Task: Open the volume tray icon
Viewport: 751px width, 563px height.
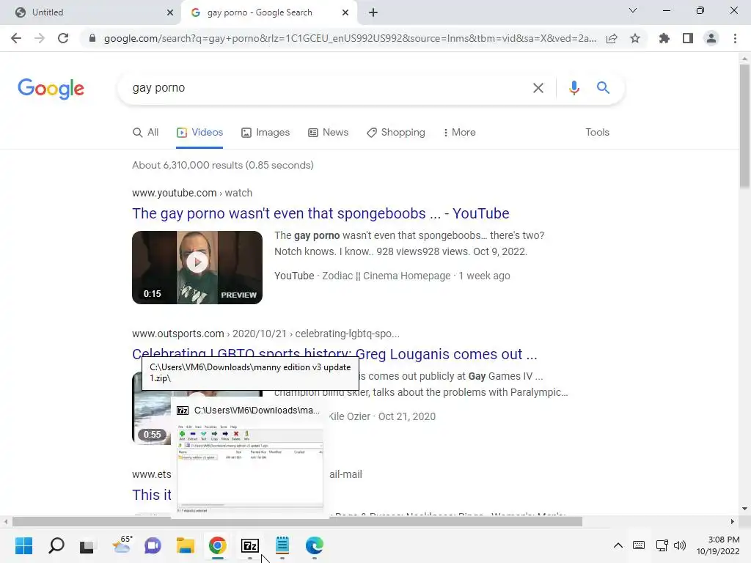Action: click(680, 545)
